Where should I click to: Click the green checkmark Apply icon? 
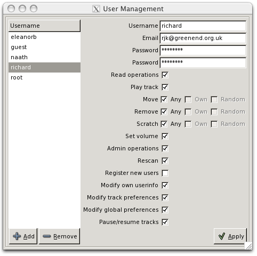click(x=222, y=236)
